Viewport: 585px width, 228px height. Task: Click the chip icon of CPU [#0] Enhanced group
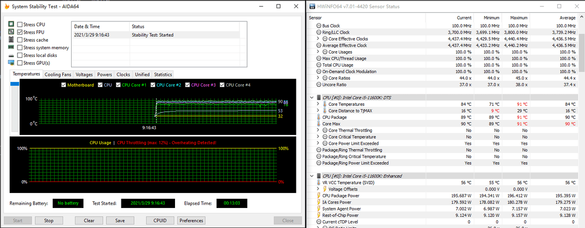(x=319, y=176)
